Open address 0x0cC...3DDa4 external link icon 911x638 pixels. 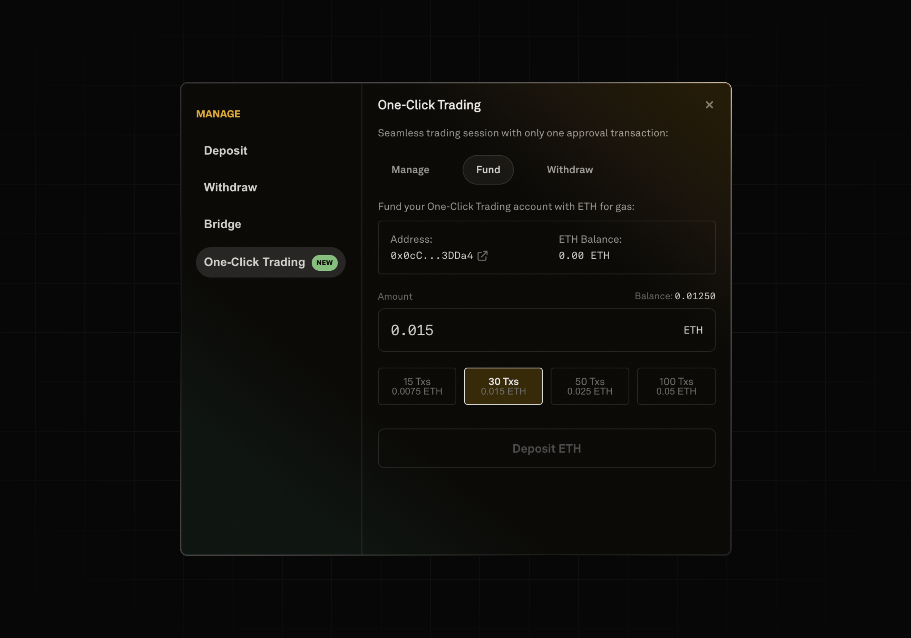tap(482, 256)
